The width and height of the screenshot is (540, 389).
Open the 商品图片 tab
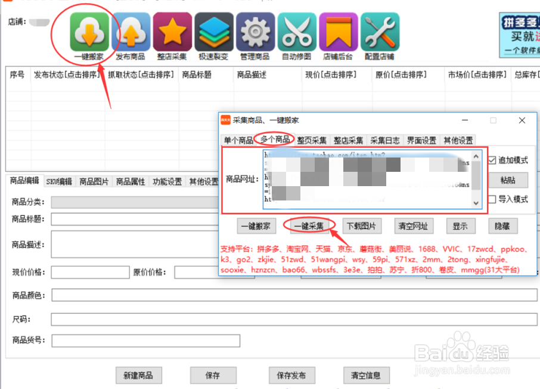pos(94,181)
